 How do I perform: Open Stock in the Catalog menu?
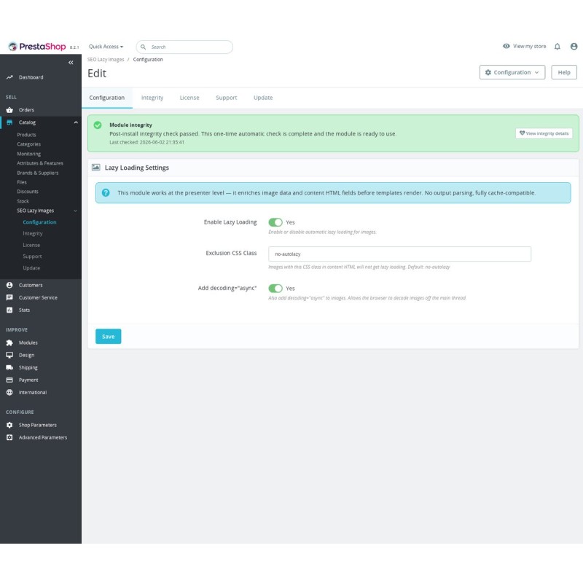23,201
